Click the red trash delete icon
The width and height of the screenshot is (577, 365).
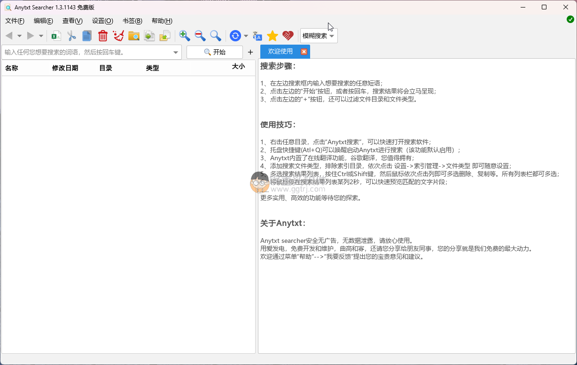coord(103,36)
